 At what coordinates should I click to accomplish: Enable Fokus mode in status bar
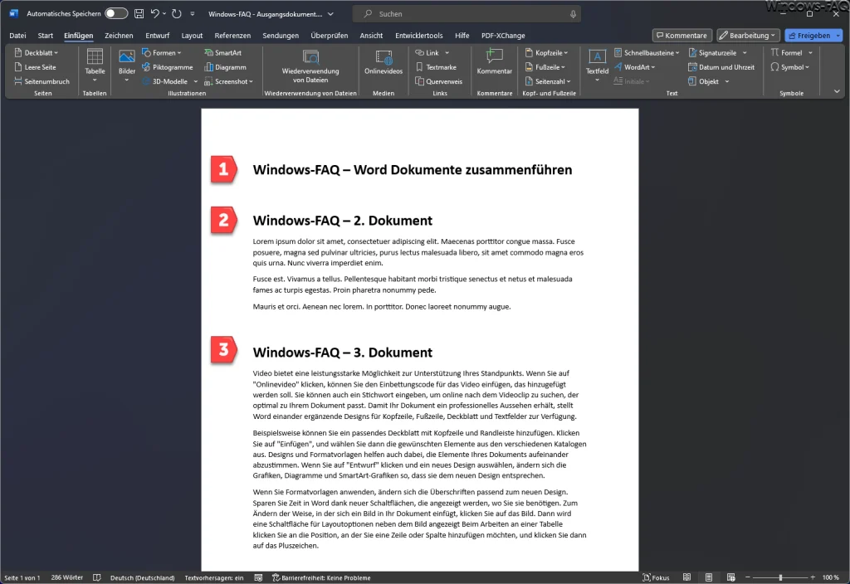656,577
